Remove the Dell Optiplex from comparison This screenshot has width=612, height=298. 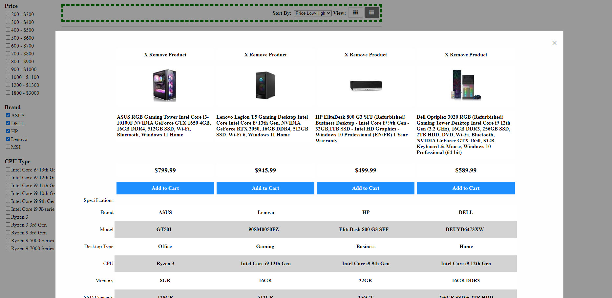(x=466, y=55)
